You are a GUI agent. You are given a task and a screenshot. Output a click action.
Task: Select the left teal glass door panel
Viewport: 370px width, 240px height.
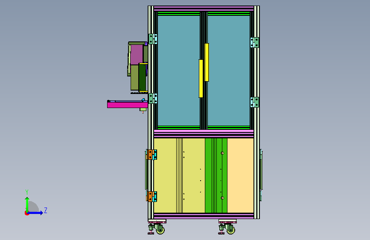(x=179, y=70)
